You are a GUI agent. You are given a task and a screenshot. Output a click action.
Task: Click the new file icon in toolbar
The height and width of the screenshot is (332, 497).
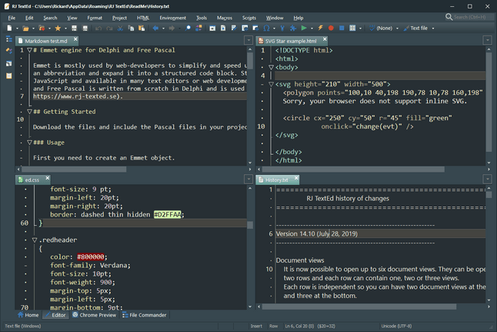[8, 29]
